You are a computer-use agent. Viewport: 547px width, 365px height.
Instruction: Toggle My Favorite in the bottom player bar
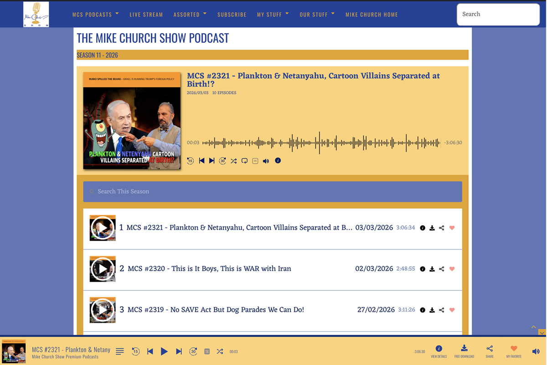(x=513, y=348)
